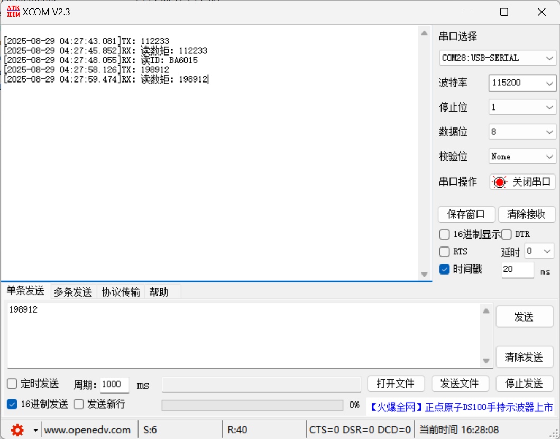Click the receive area scroll up arrow
This screenshot has width=560, height=439.
(x=424, y=33)
